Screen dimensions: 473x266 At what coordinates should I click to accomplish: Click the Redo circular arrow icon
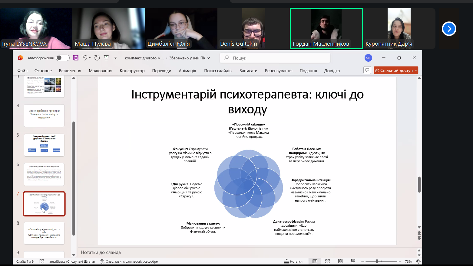click(97, 58)
